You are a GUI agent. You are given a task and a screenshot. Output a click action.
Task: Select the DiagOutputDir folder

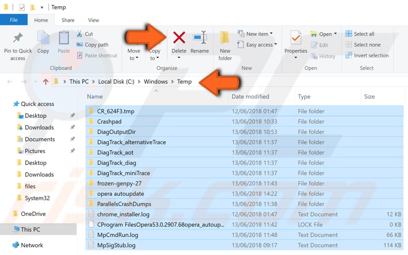[x=244, y=132]
